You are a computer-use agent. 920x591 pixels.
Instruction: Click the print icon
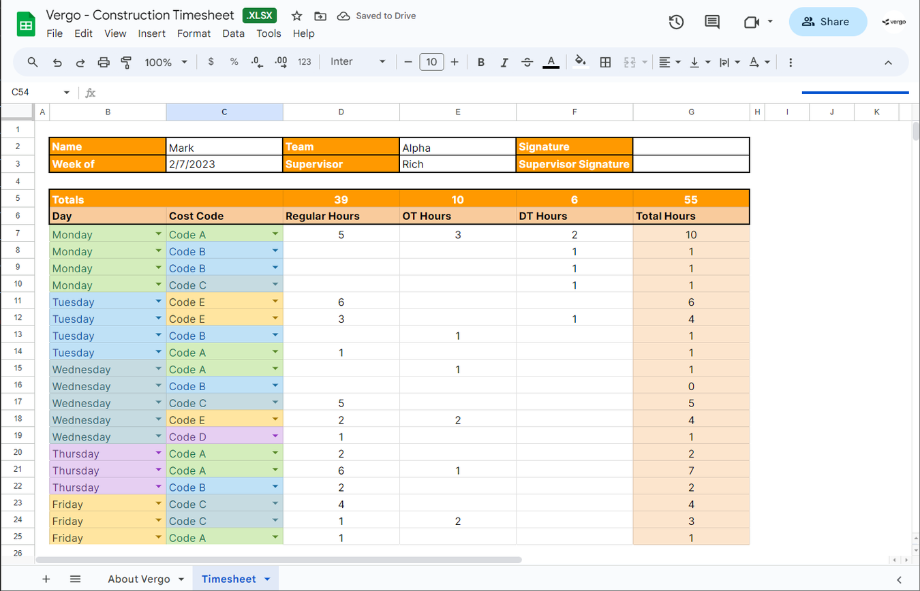tap(104, 62)
